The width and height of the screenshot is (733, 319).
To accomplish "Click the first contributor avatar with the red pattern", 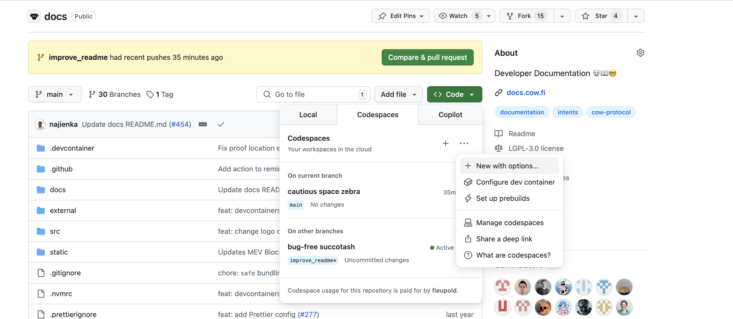I will pyautogui.click(x=503, y=287).
